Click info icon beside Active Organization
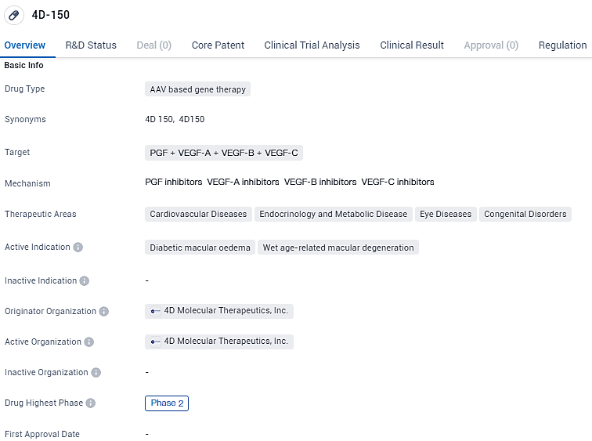 tap(89, 342)
